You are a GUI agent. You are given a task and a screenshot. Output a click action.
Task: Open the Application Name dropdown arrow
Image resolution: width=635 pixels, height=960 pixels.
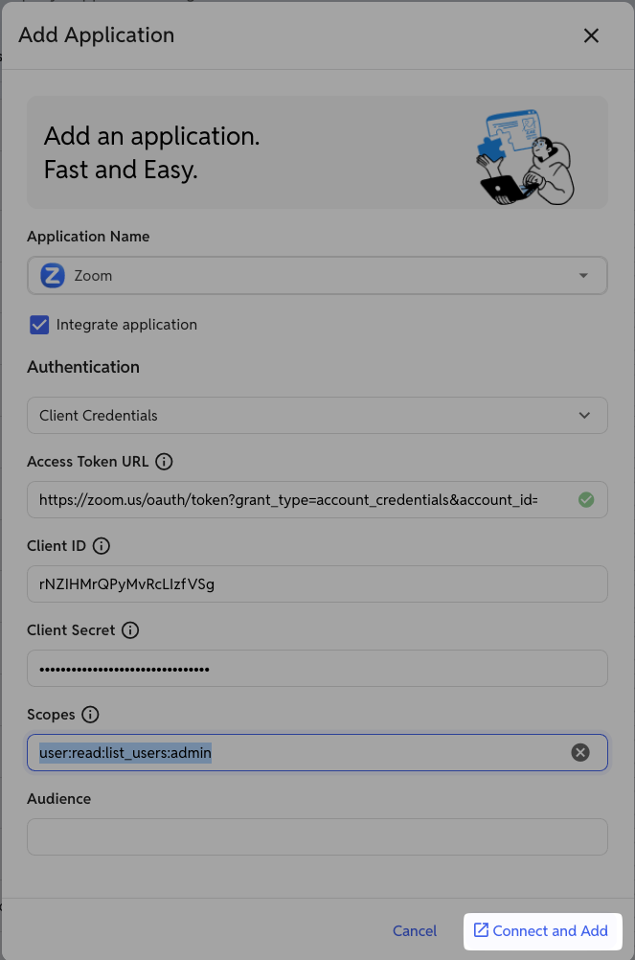[x=583, y=276]
